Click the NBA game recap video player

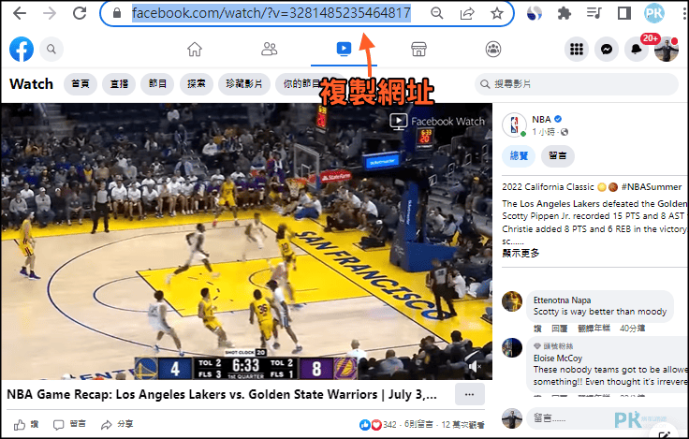(x=246, y=241)
